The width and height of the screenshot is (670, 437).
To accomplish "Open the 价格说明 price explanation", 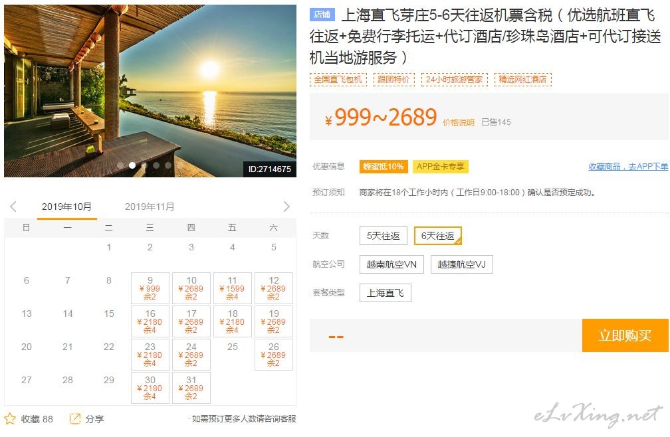I will (x=459, y=122).
